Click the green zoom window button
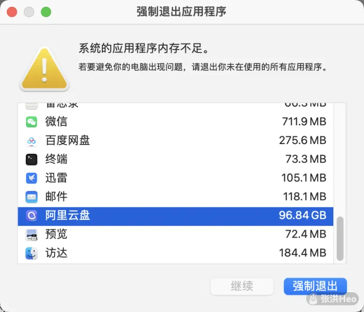The width and height of the screenshot is (364, 312). click(x=46, y=12)
